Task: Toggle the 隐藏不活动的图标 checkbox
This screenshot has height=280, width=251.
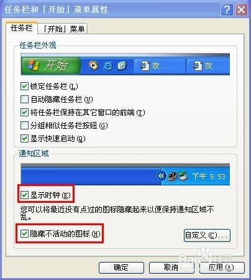Action: [24, 233]
